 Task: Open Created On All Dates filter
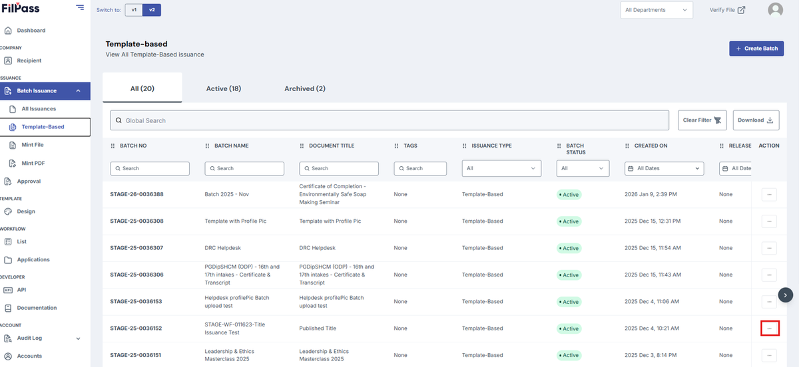point(664,169)
